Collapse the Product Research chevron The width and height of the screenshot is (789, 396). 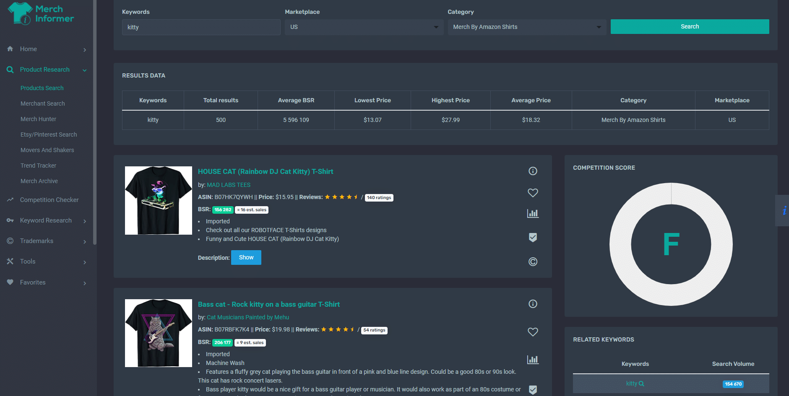[x=85, y=70]
